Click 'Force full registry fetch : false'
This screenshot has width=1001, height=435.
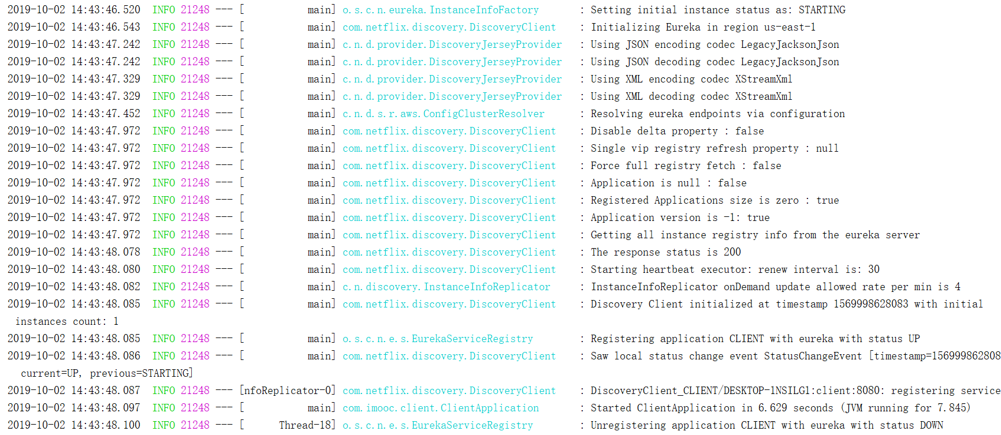click(x=686, y=166)
